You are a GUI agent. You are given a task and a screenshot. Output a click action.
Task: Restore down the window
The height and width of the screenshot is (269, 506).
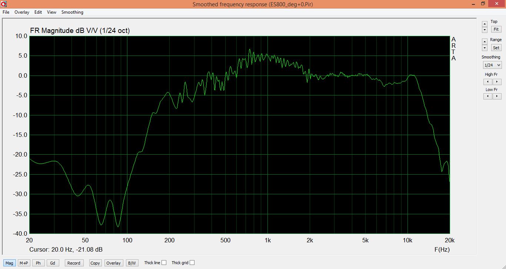483,4
